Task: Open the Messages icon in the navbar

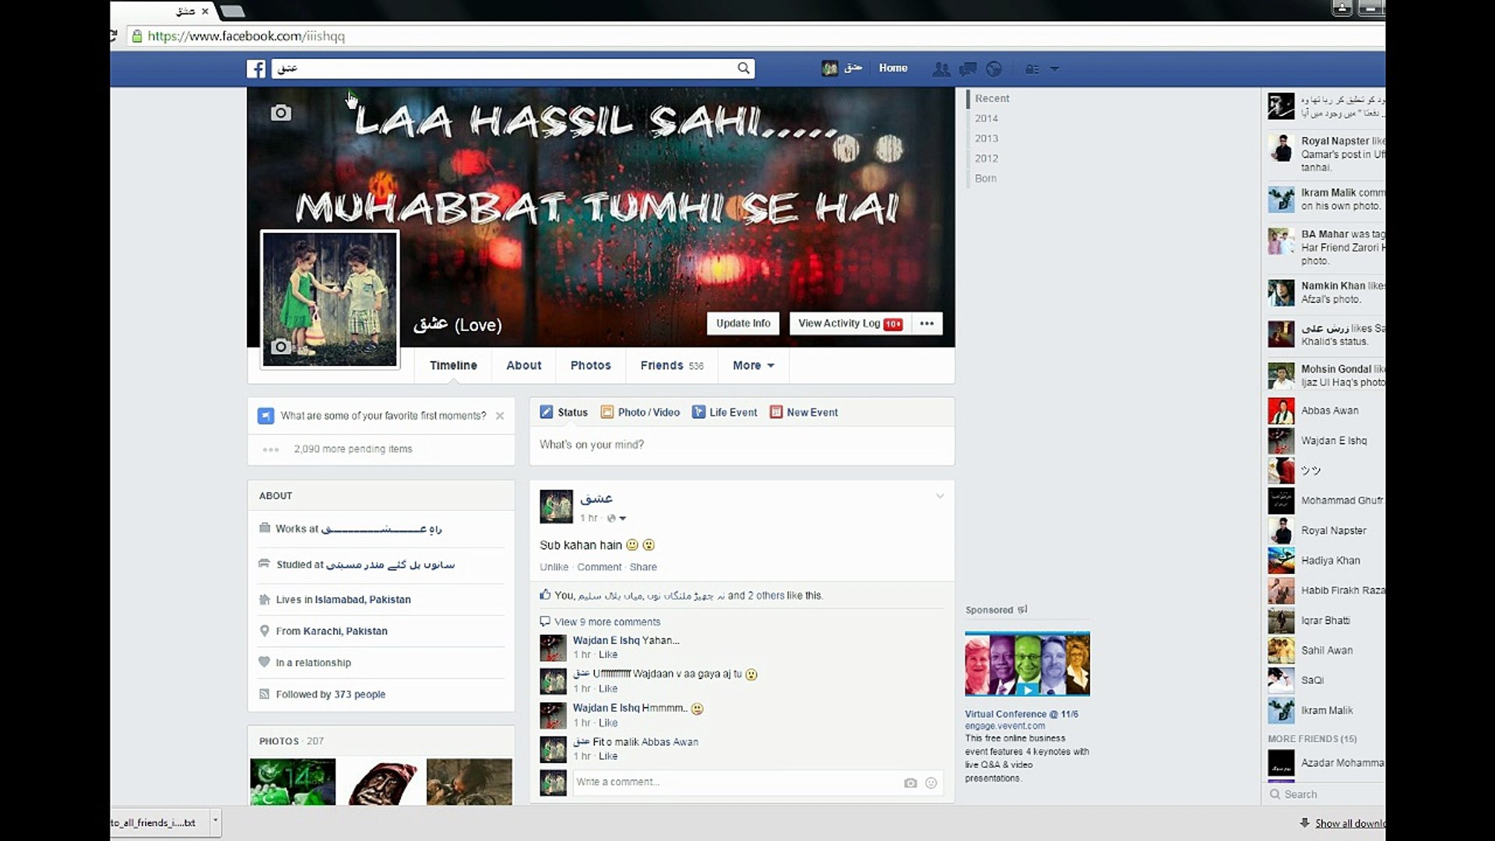Action: pyautogui.click(x=968, y=69)
